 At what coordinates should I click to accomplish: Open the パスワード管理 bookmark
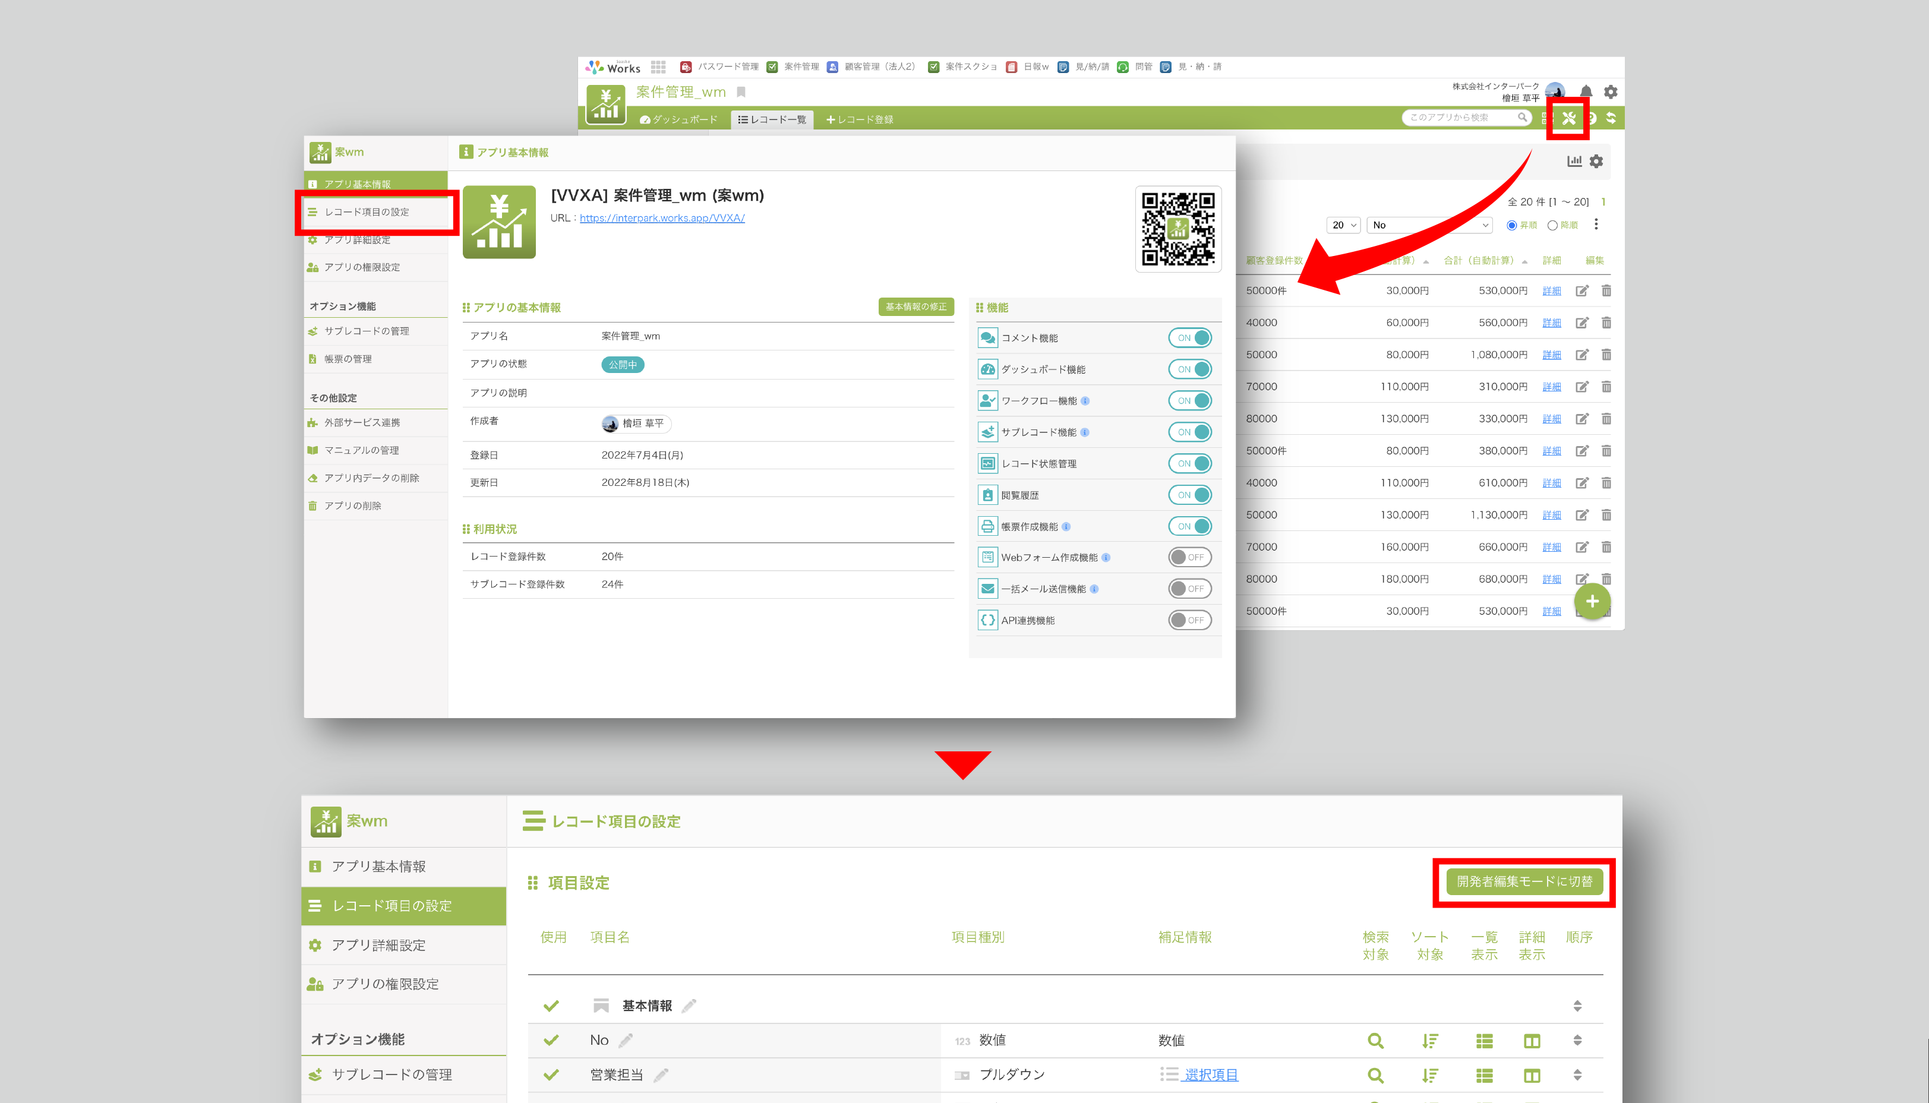pyautogui.click(x=720, y=67)
